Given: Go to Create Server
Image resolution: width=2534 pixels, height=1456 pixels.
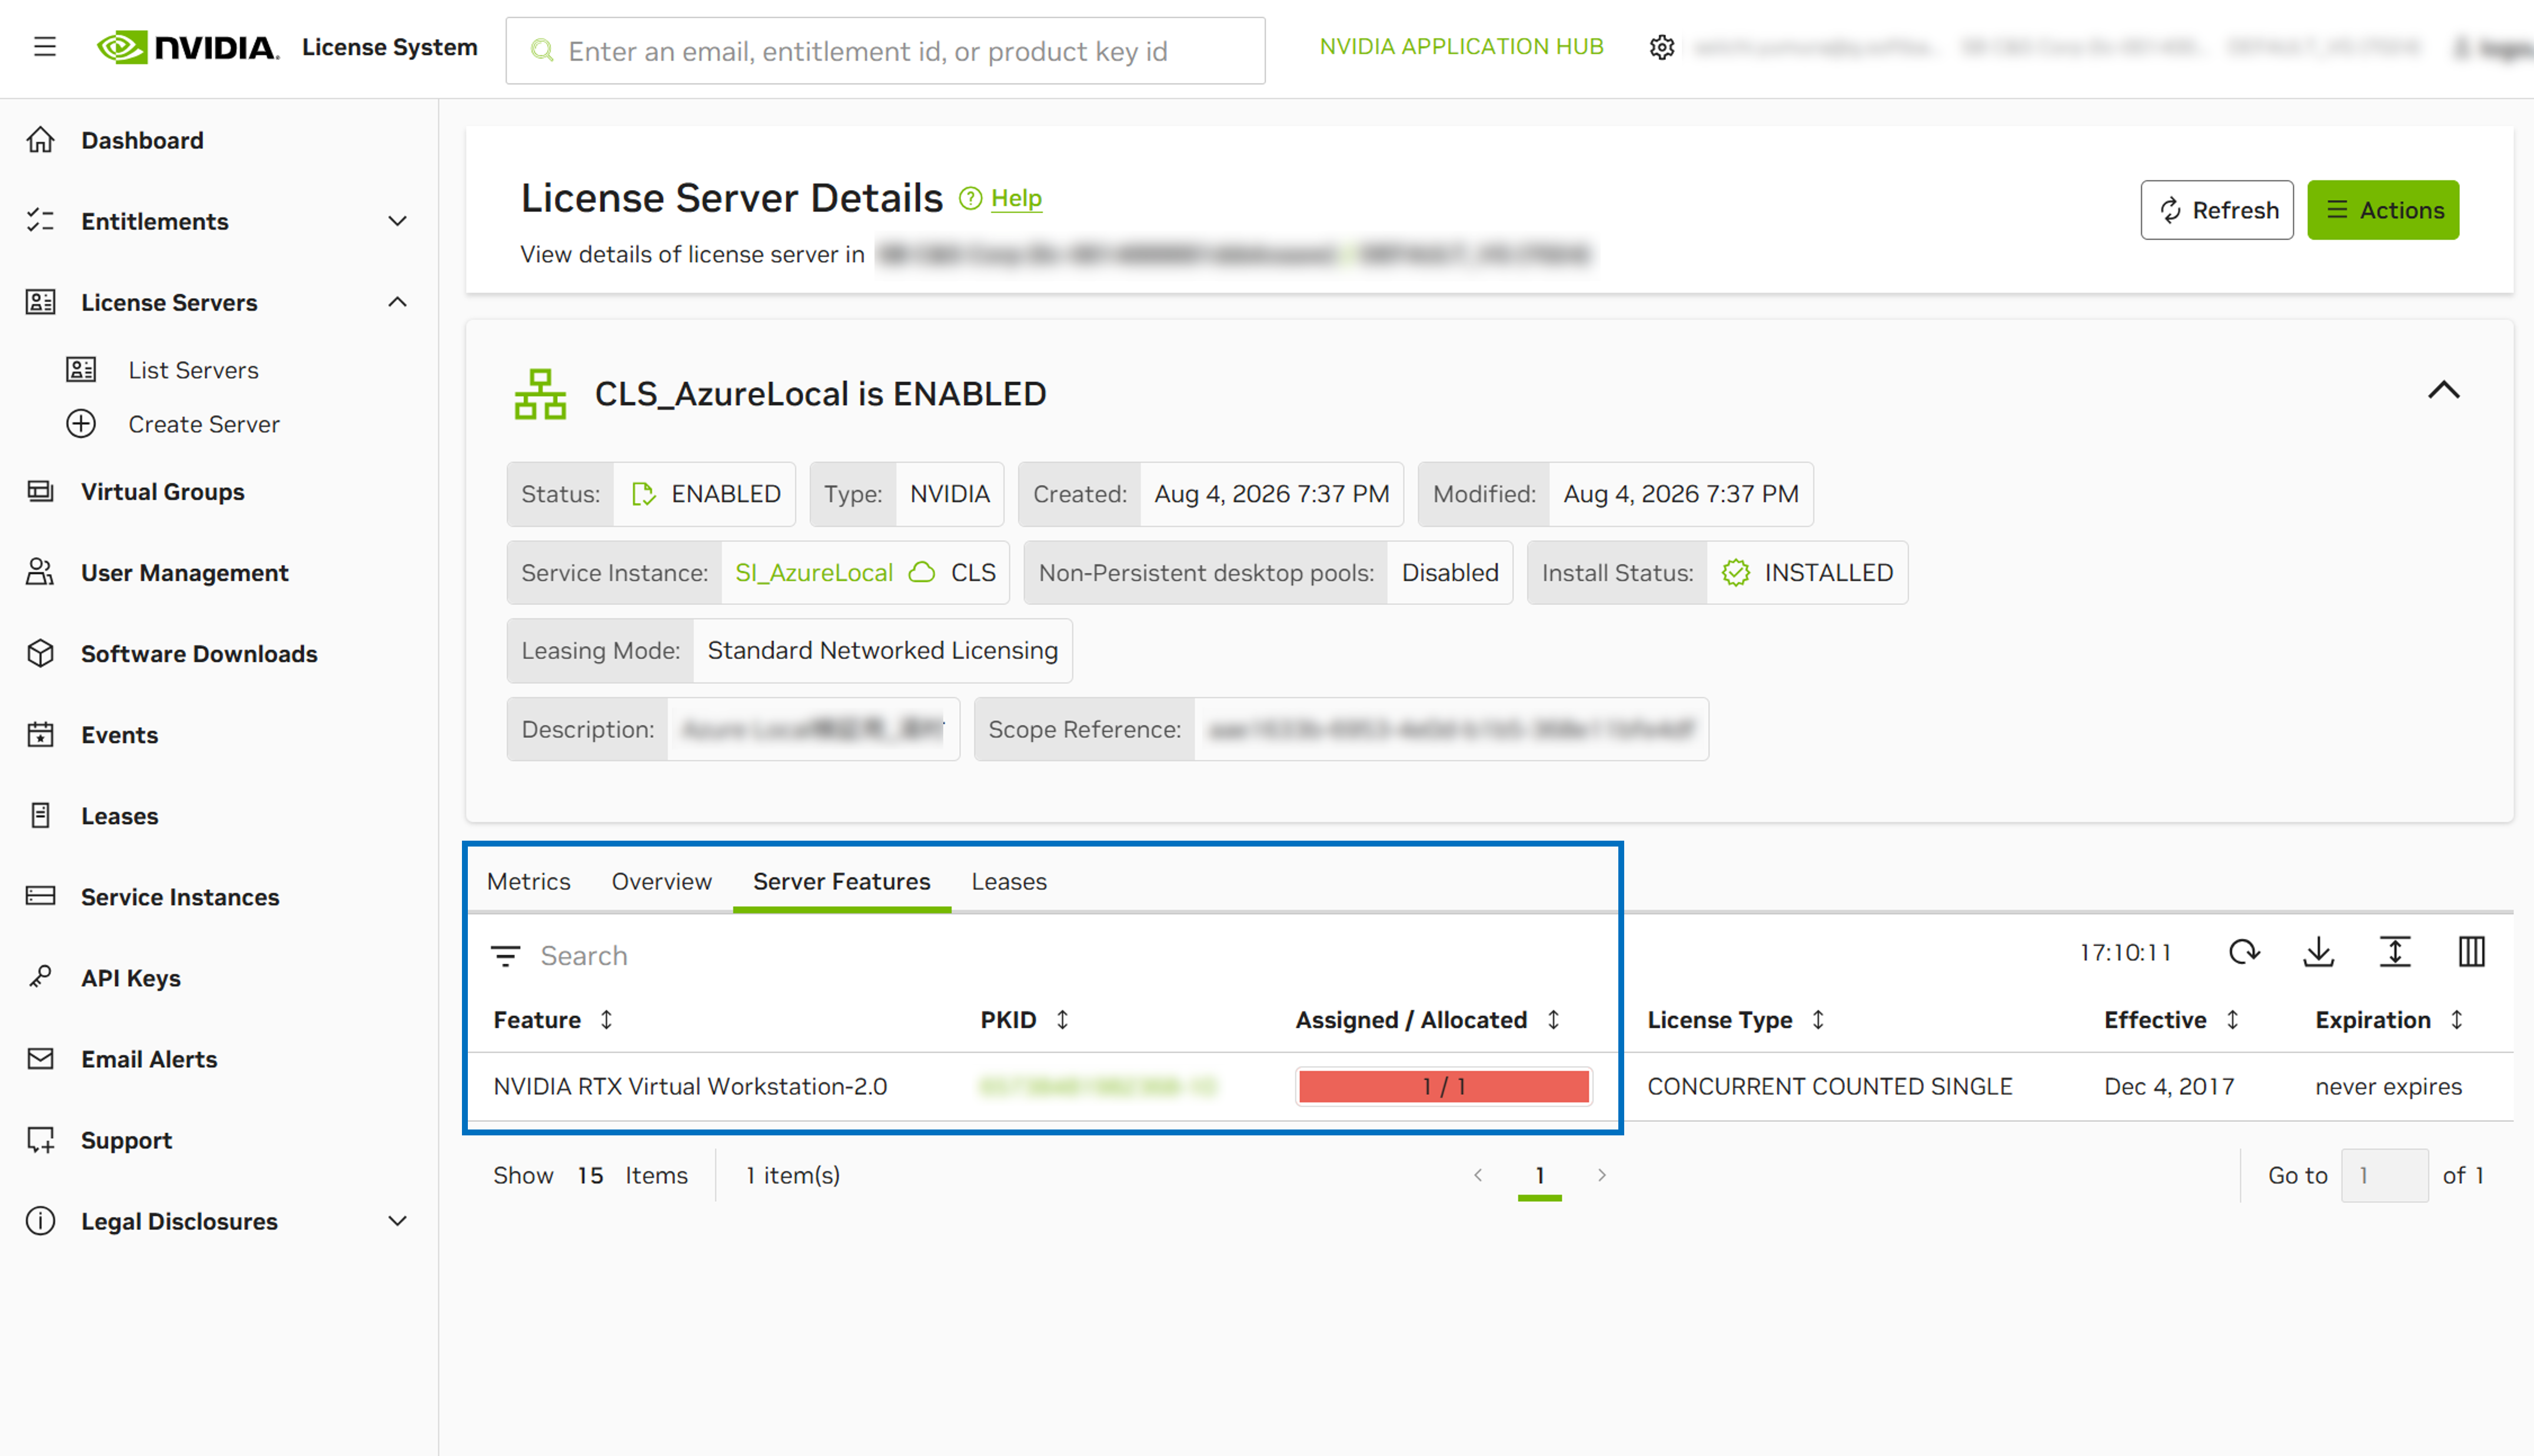Looking at the screenshot, I should pos(204,424).
